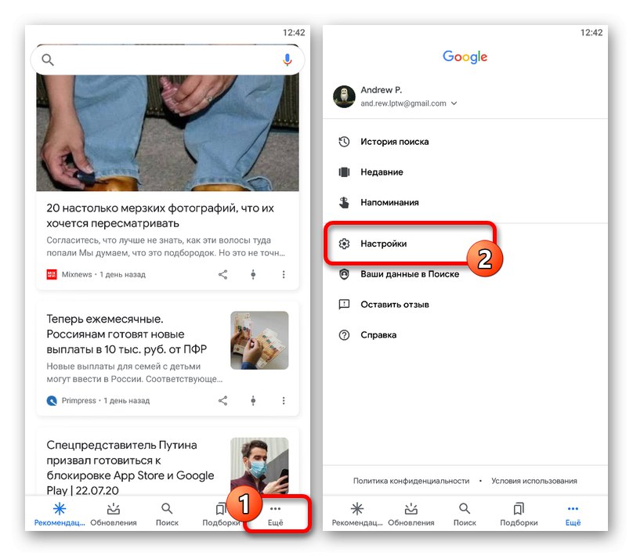Image resolution: width=633 pixels, height=556 pixels.
Task: Select Оставить отзыв feedback entry
Action: click(x=465, y=305)
